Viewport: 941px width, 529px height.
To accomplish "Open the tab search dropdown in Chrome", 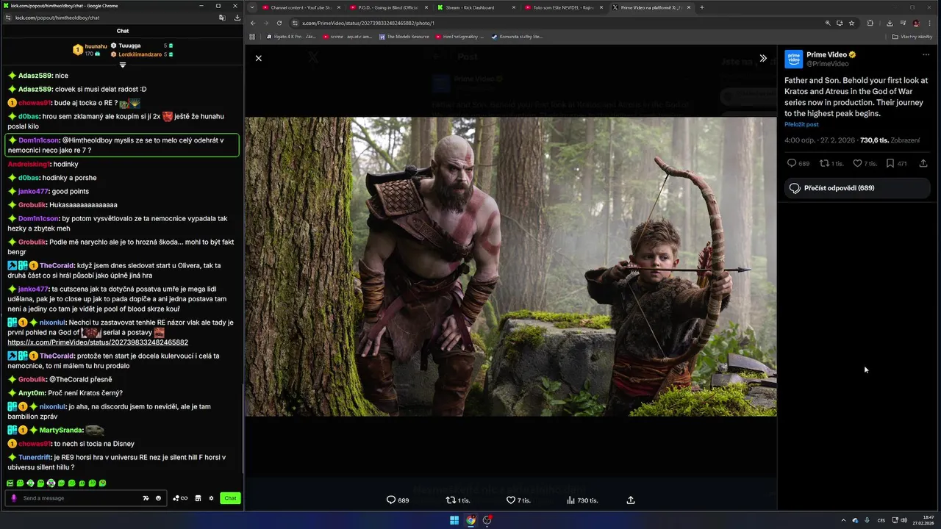I will [x=252, y=7].
